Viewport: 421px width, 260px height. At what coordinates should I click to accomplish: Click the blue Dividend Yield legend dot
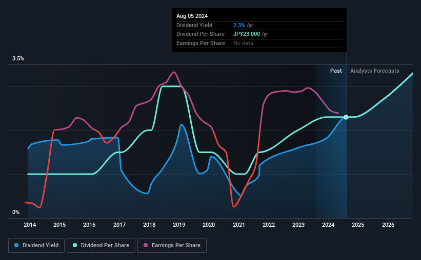coord(16,245)
